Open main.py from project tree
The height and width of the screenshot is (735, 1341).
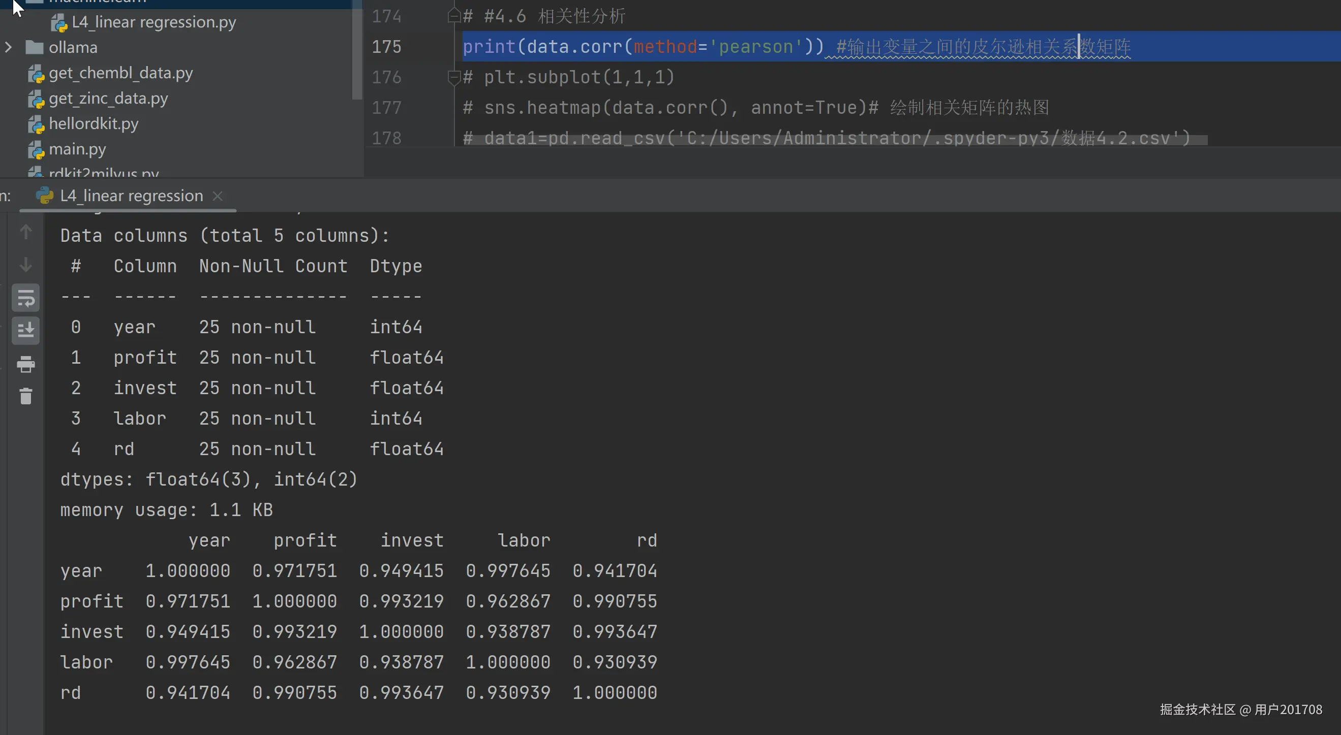tap(77, 149)
